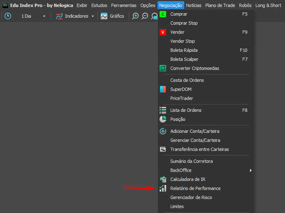Open Relatório de Performance
This screenshot has height=213, width=285.
(x=195, y=188)
